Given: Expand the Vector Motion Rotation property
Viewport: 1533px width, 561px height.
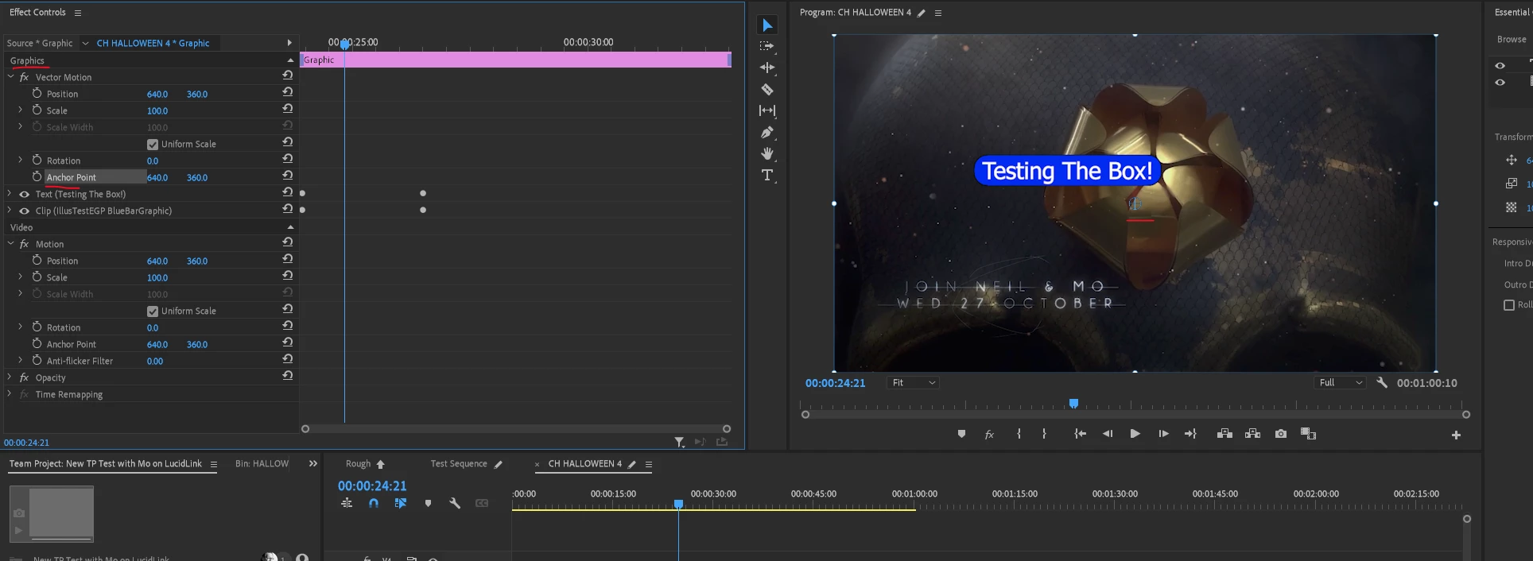Looking at the screenshot, I should (x=21, y=160).
